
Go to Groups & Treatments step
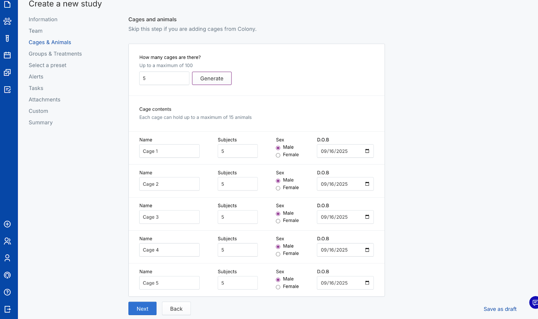click(x=55, y=54)
